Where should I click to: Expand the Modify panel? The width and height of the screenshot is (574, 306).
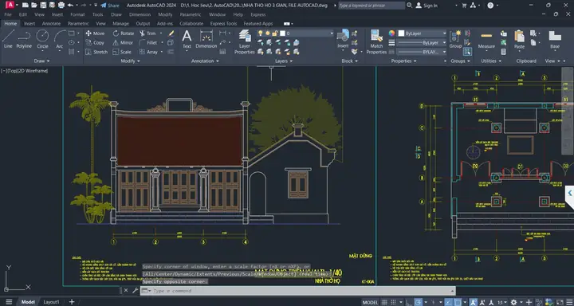[130, 61]
